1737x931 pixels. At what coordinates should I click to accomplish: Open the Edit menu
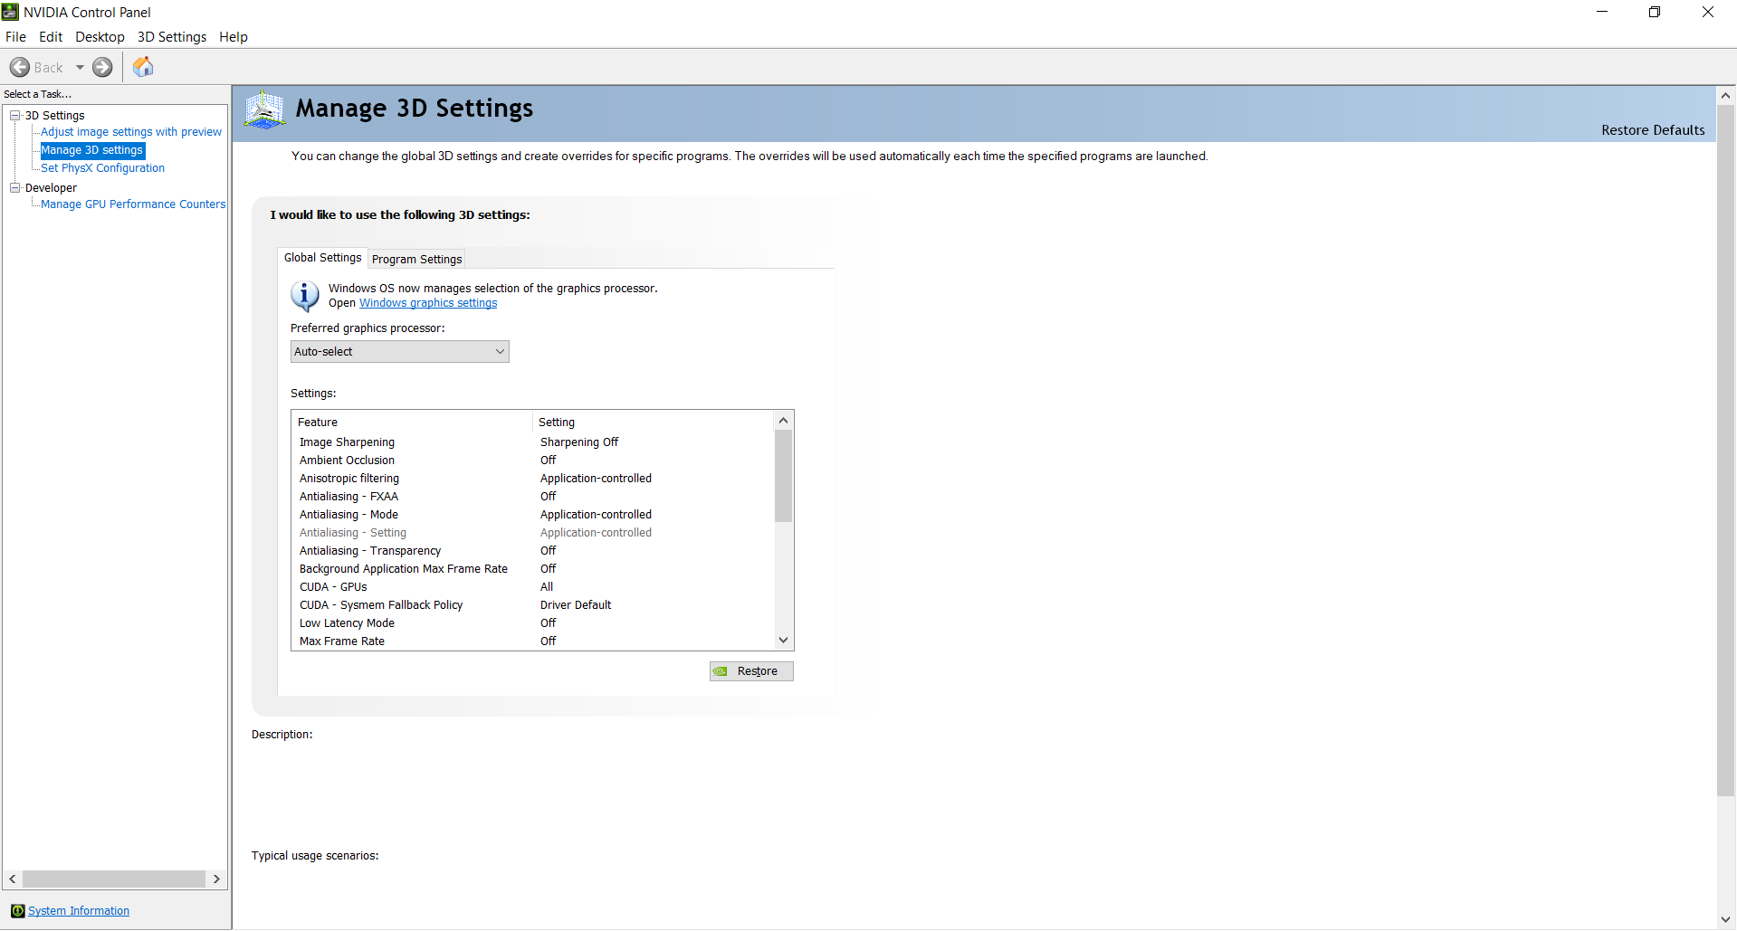[x=51, y=37]
